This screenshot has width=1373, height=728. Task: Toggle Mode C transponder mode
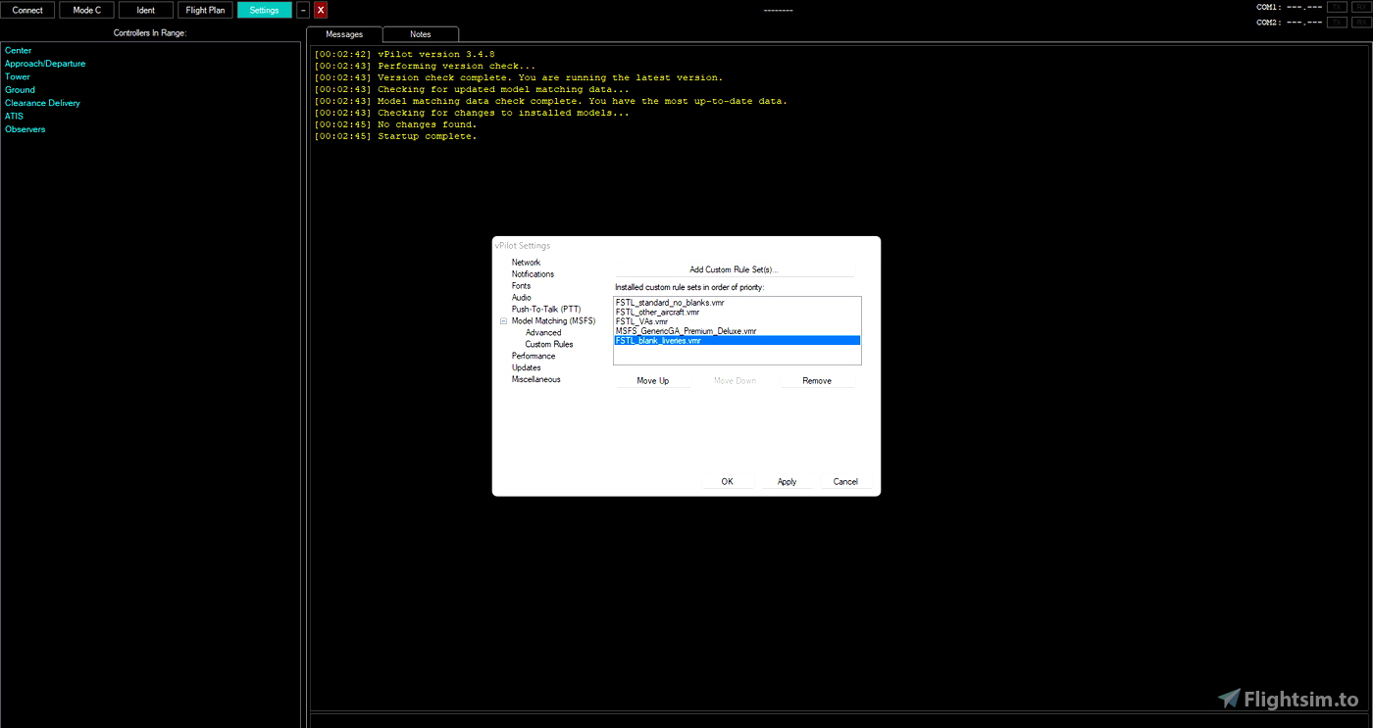pos(85,10)
